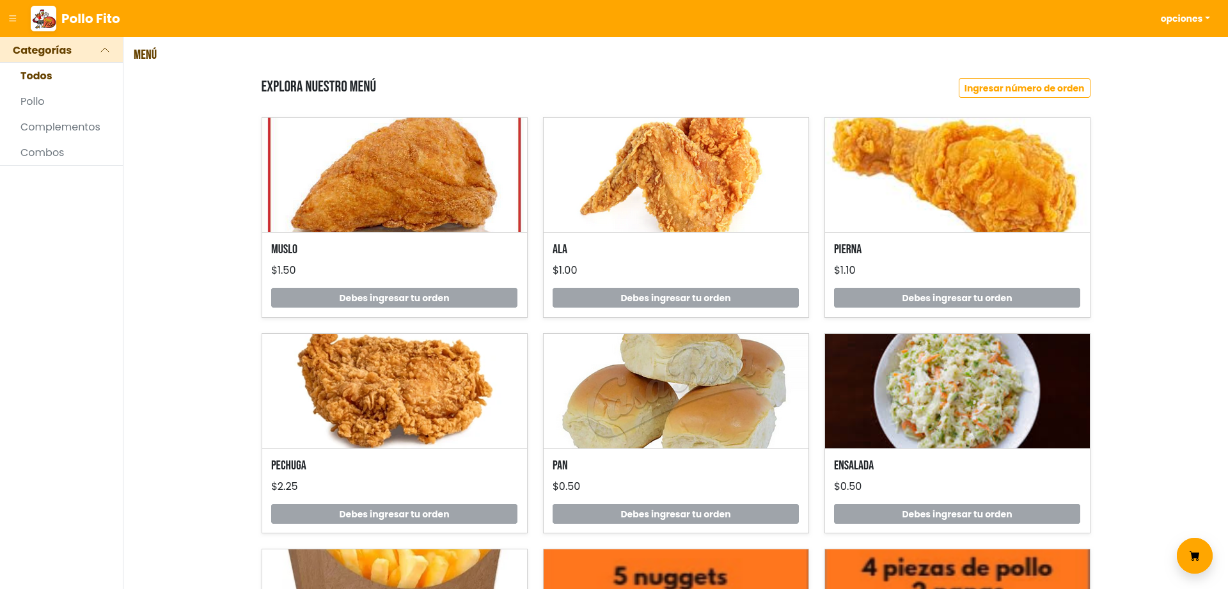Click the Pierna drumstick image
Screen dimensions: 1228x589
pos(957,175)
